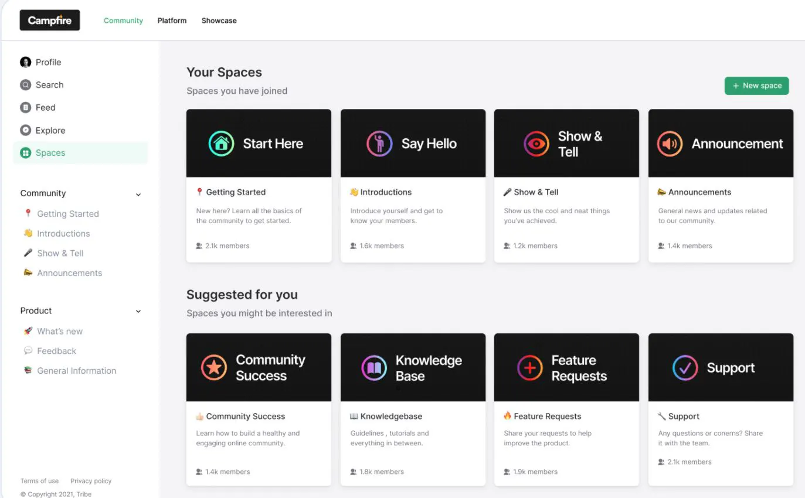Click the Show & Tell card title
This screenshot has height=498, width=805.
pos(536,192)
